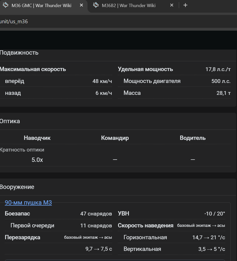Switch to the M36 GMC wiki tab
237x261 pixels.
[44, 6]
